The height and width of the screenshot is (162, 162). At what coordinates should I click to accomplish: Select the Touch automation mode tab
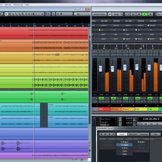click(x=122, y=134)
